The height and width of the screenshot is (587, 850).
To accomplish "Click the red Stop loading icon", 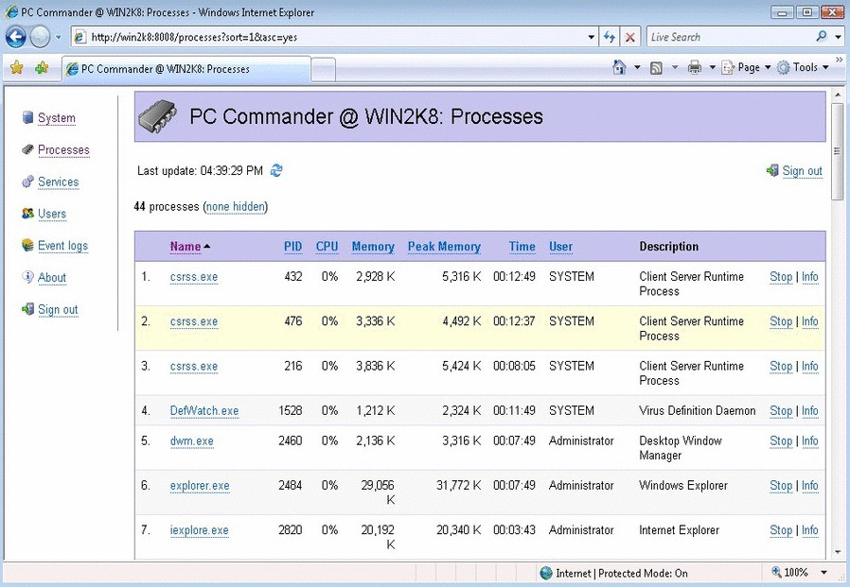I will pyautogui.click(x=629, y=37).
